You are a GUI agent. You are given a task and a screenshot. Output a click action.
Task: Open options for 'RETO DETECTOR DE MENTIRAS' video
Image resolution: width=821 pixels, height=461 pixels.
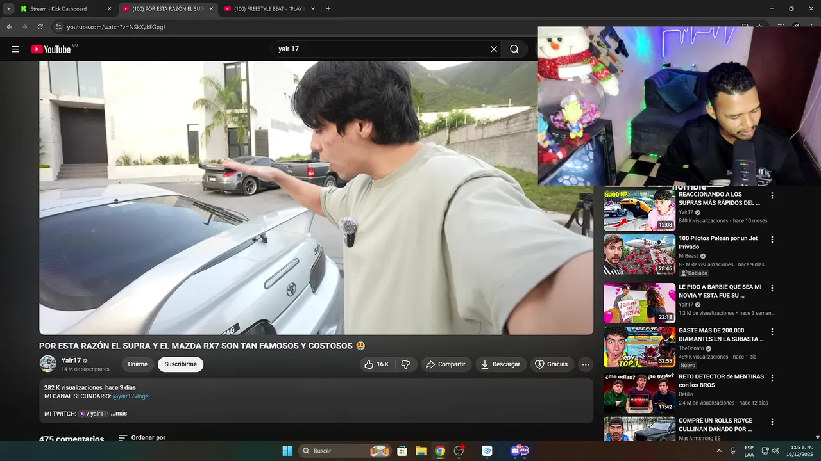pyautogui.click(x=772, y=378)
